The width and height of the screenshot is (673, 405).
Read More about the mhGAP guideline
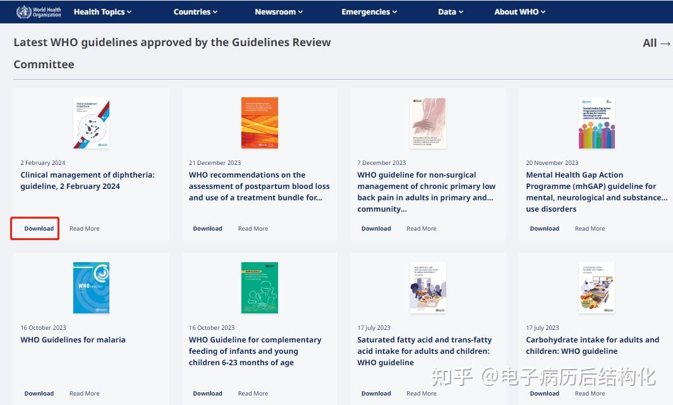(590, 229)
